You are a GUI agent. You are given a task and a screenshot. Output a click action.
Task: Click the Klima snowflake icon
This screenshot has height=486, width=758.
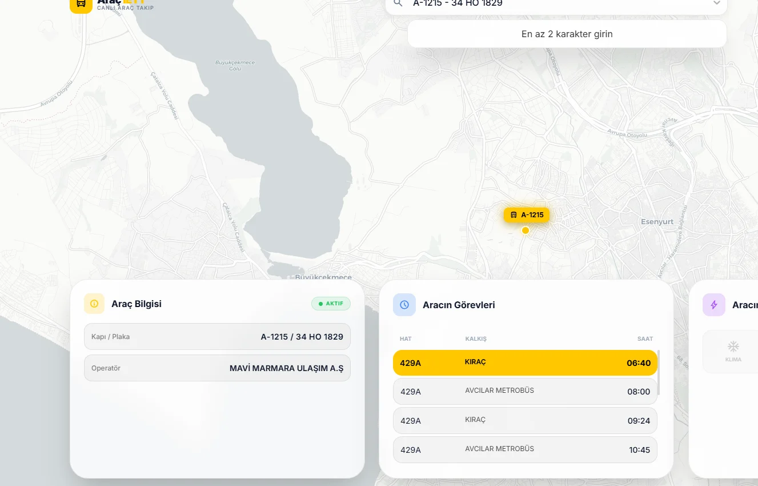coord(733,347)
